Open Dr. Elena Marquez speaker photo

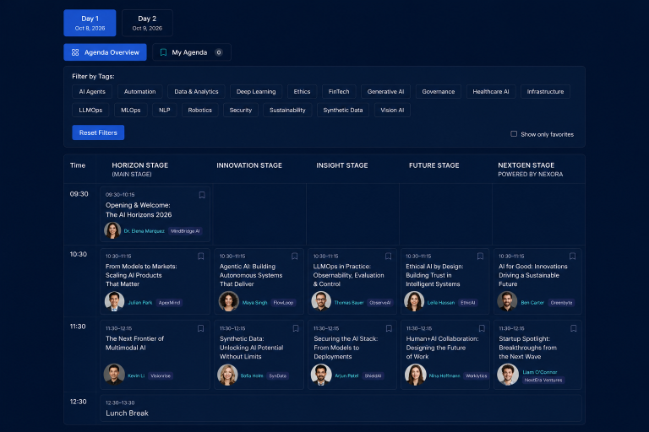(112, 230)
